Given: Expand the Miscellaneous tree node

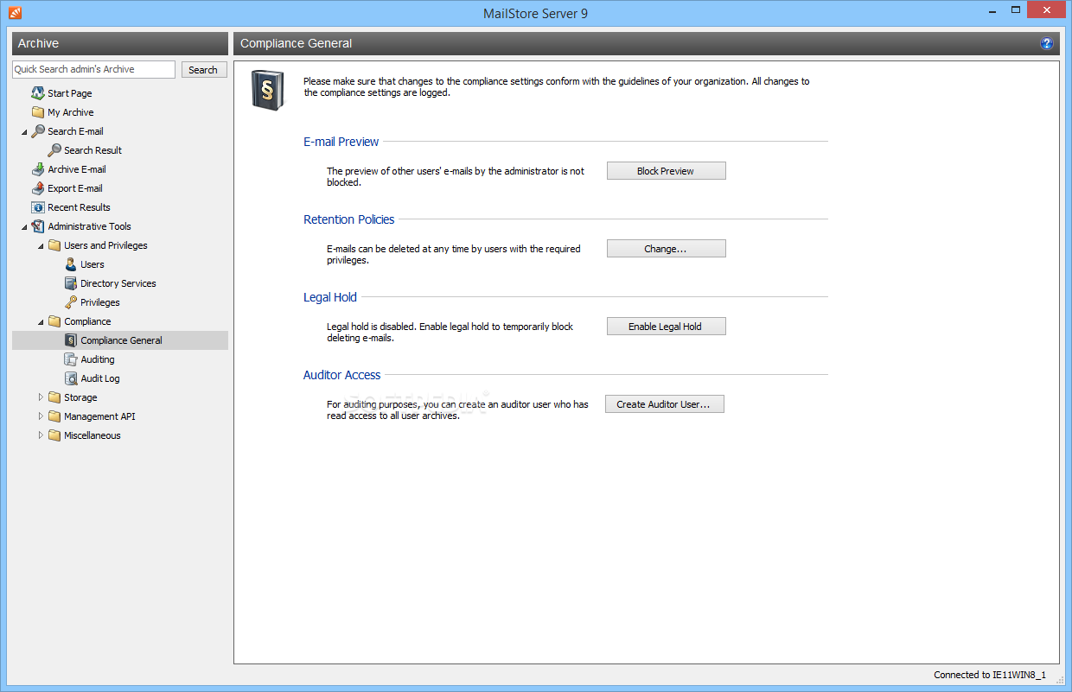Looking at the screenshot, I should point(41,435).
